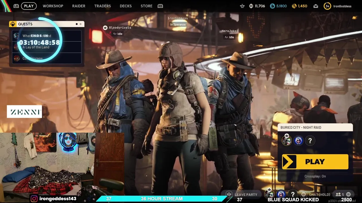Select the second Quests page dot

point(80,24)
